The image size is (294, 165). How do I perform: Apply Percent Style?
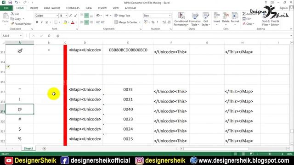153,22
